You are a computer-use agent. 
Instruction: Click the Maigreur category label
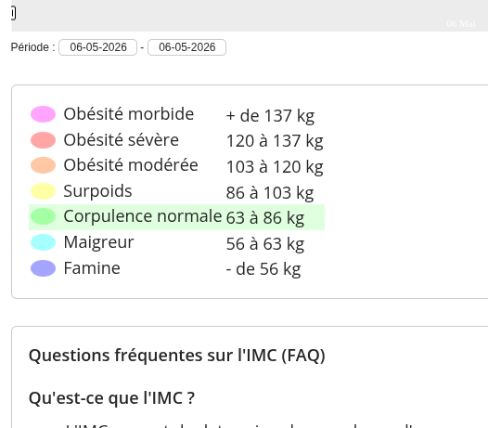(98, 242)
